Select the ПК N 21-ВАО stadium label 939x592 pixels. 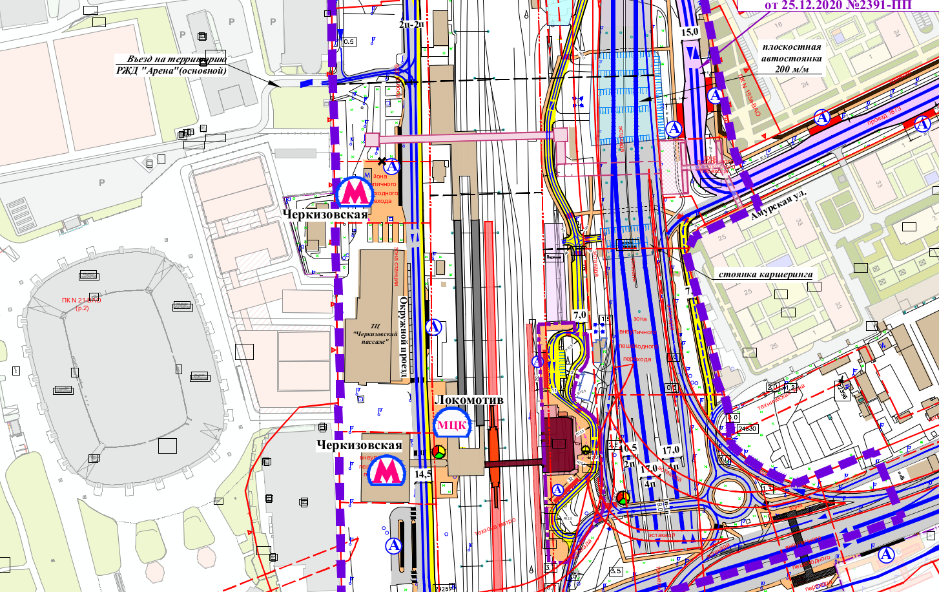point(81,304)
